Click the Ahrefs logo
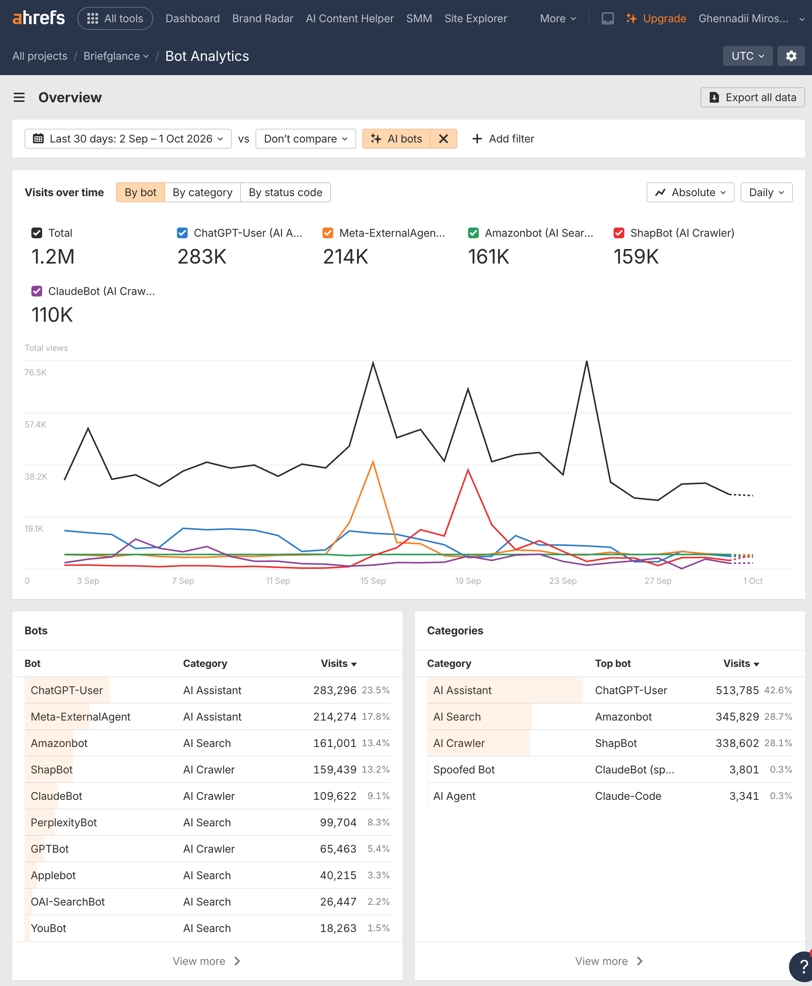Screen dimensions: 812x986 pos(38,18)
